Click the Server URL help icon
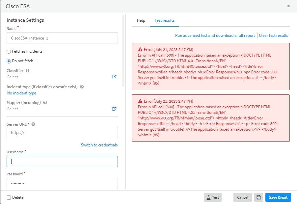 [33, 124]
